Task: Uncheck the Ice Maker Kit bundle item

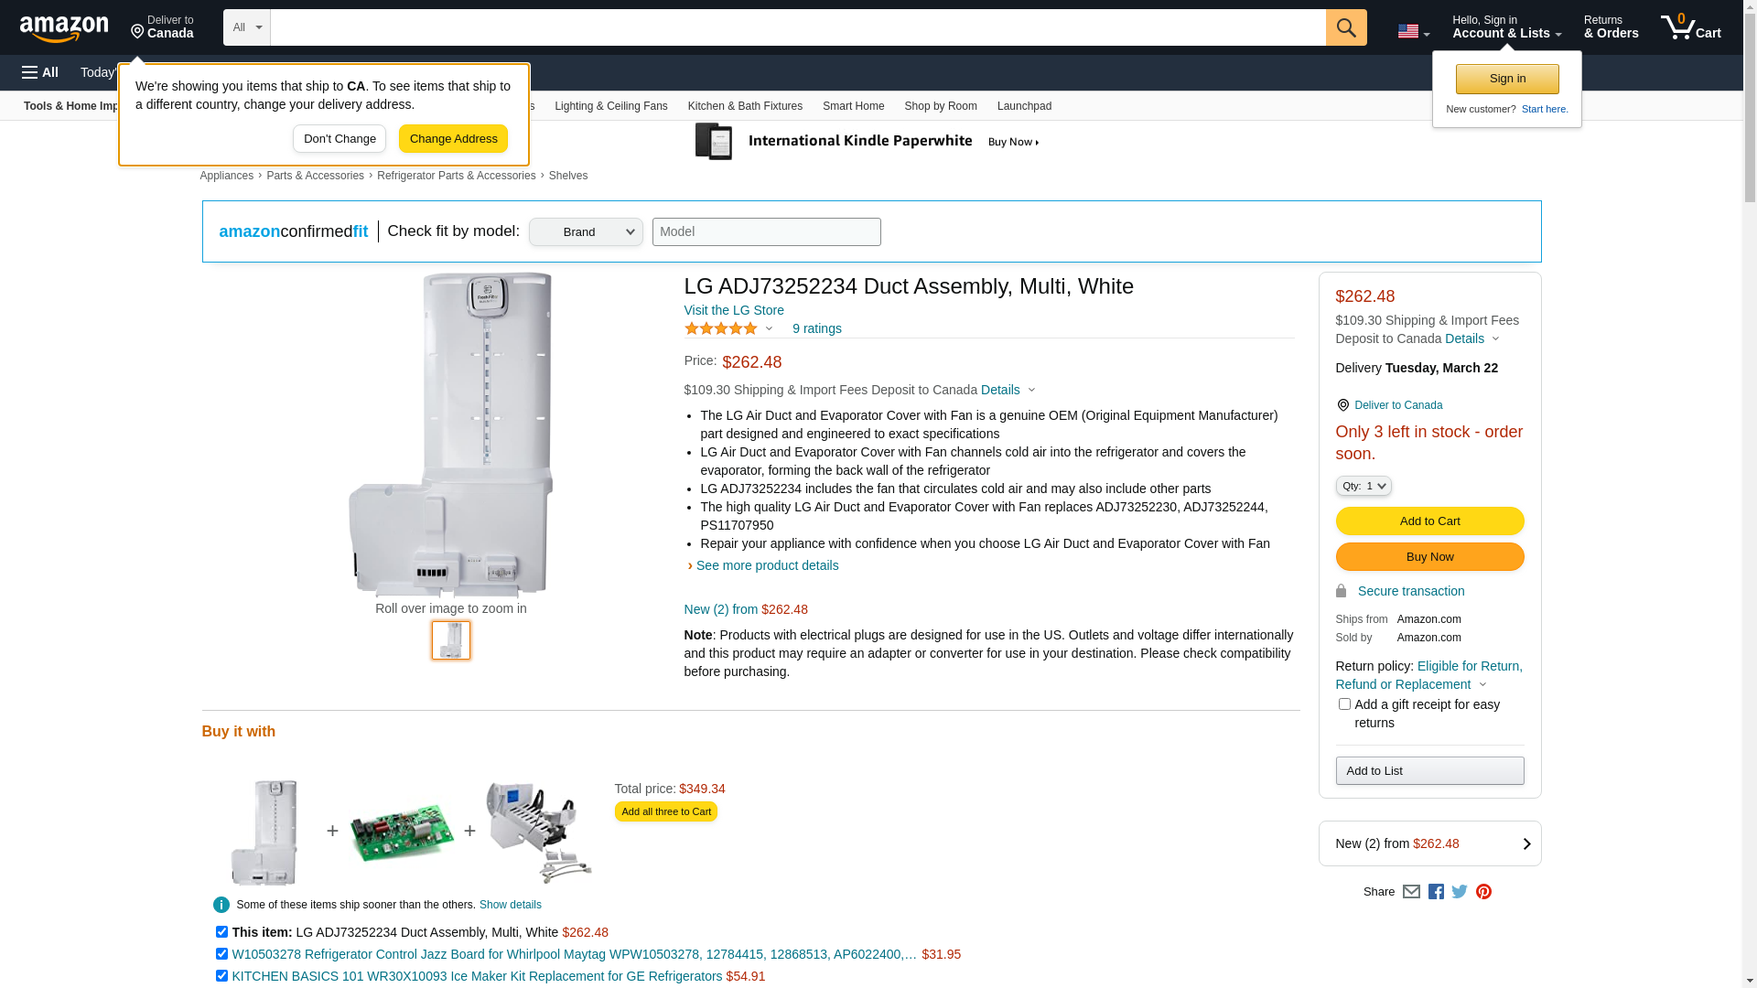Action: 221,976
